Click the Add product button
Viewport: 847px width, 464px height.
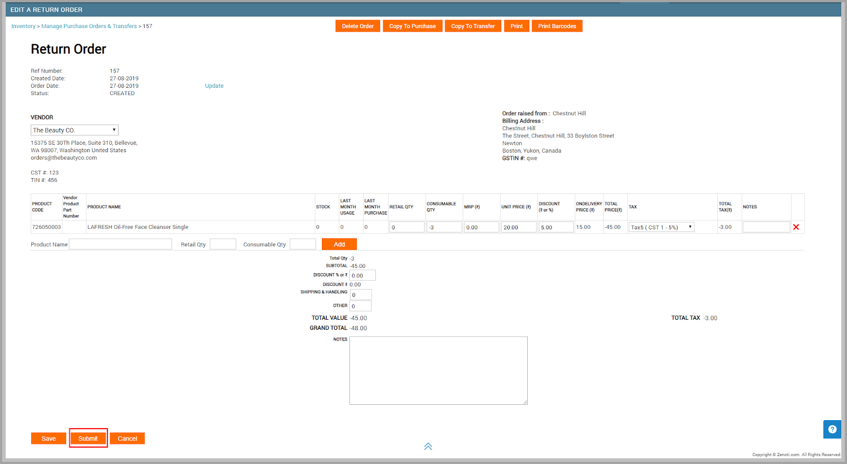339,244
